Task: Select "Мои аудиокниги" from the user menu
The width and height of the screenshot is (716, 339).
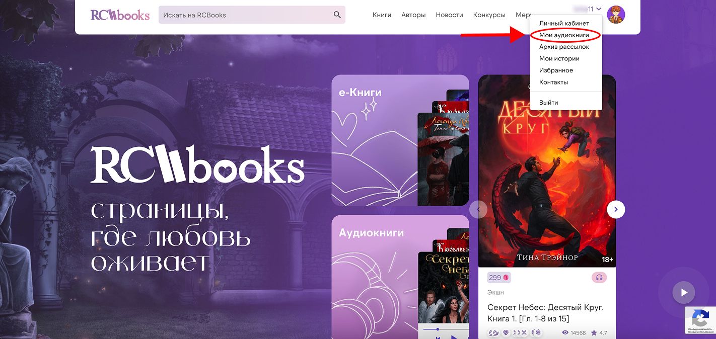Action: [564, 35]
